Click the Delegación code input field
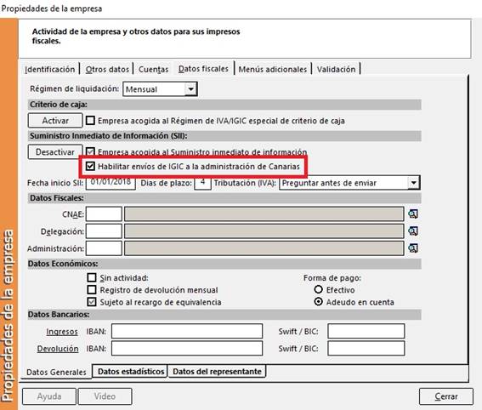 point(104,231)
